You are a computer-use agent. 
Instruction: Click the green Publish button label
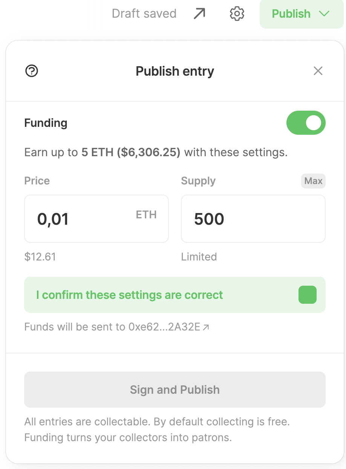[x=291, y=14]
